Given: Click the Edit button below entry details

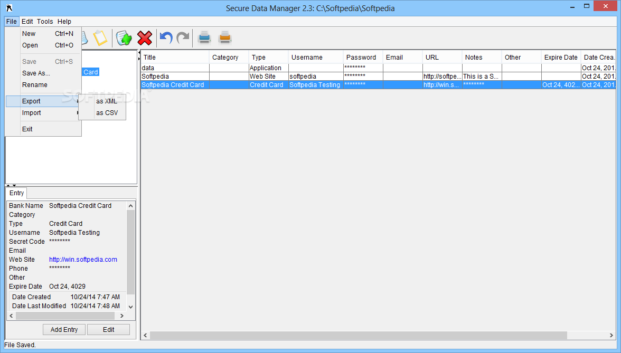Looking at the screenshot, I should (x=109, y=330).
